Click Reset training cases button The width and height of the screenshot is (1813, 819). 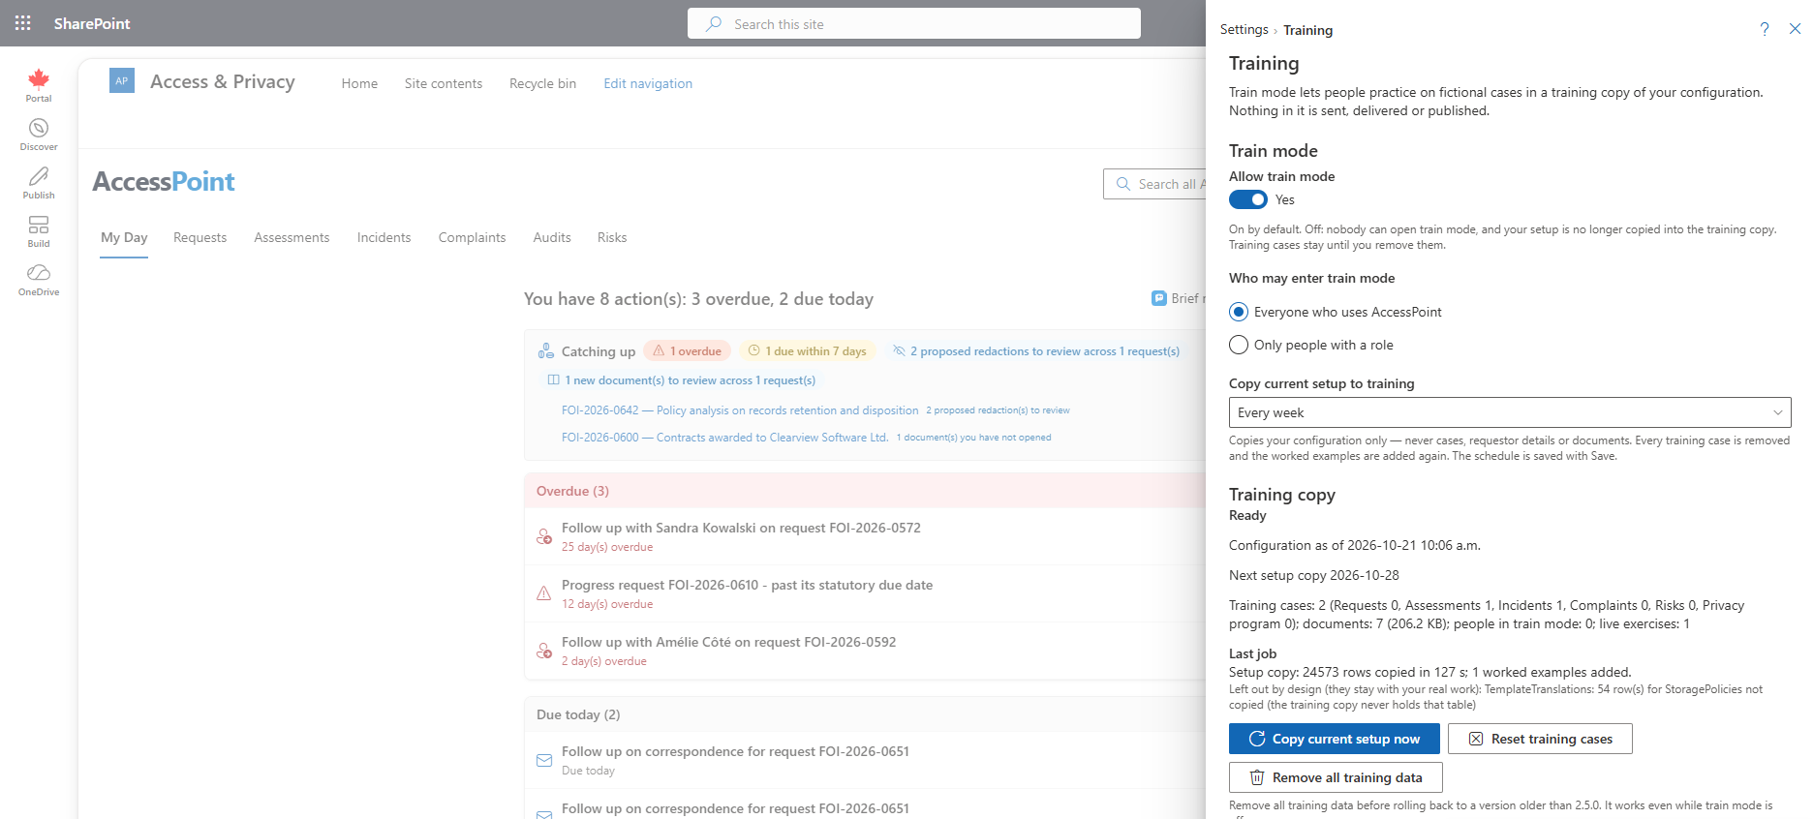tap(1540, 739)
